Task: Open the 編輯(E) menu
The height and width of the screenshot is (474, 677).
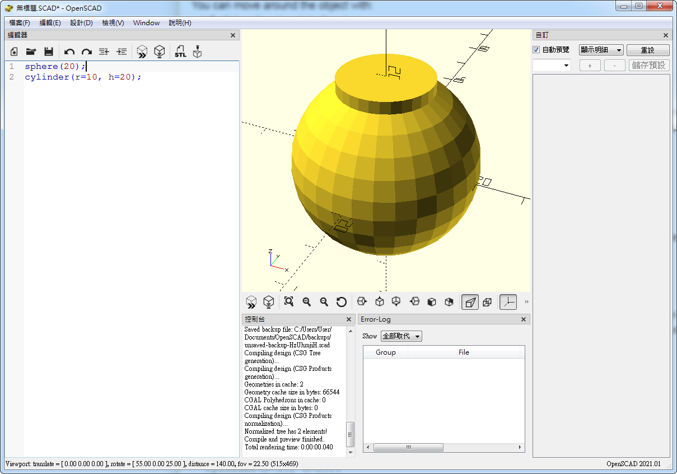Action: point(50,23)
